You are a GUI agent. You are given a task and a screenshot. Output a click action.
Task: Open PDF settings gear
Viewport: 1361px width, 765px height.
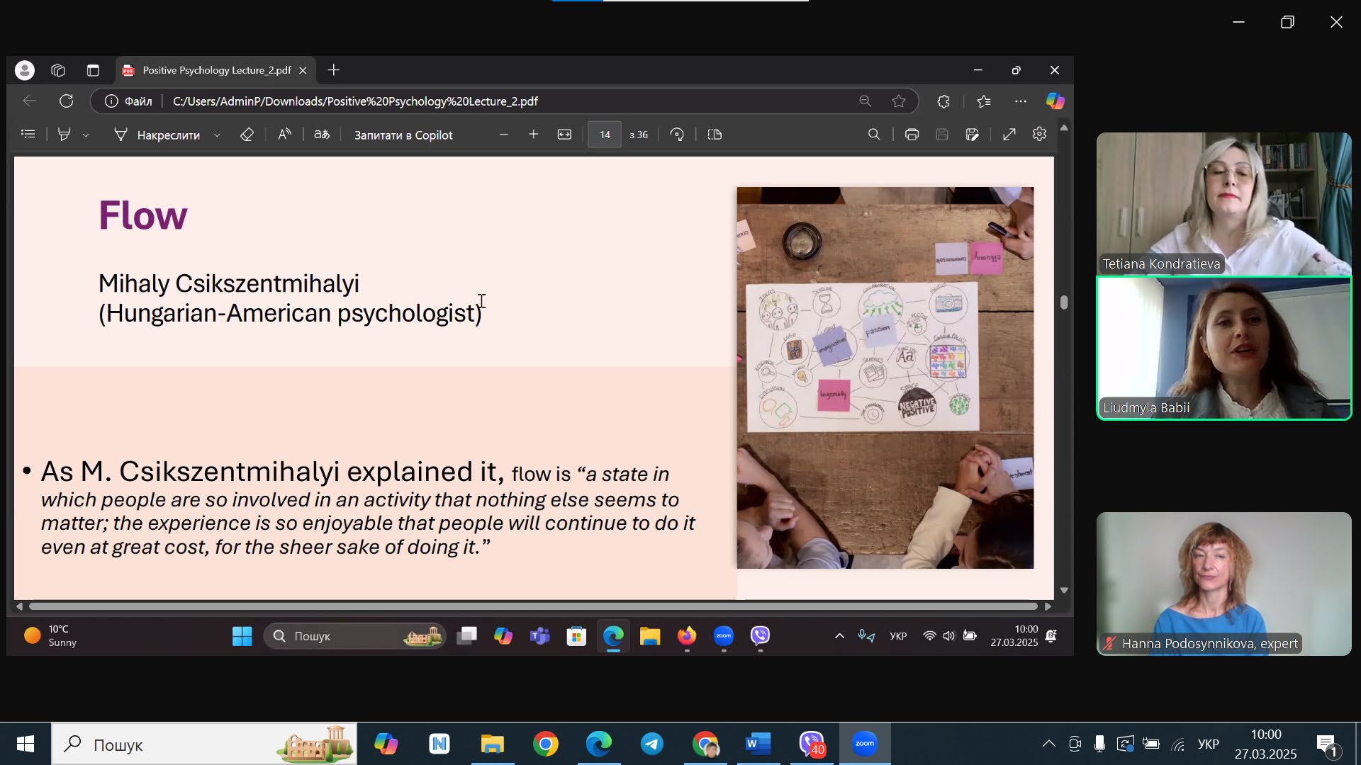(1039, 135)
